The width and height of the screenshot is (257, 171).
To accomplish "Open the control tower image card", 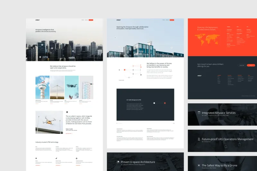I will [x=42, y=87].
